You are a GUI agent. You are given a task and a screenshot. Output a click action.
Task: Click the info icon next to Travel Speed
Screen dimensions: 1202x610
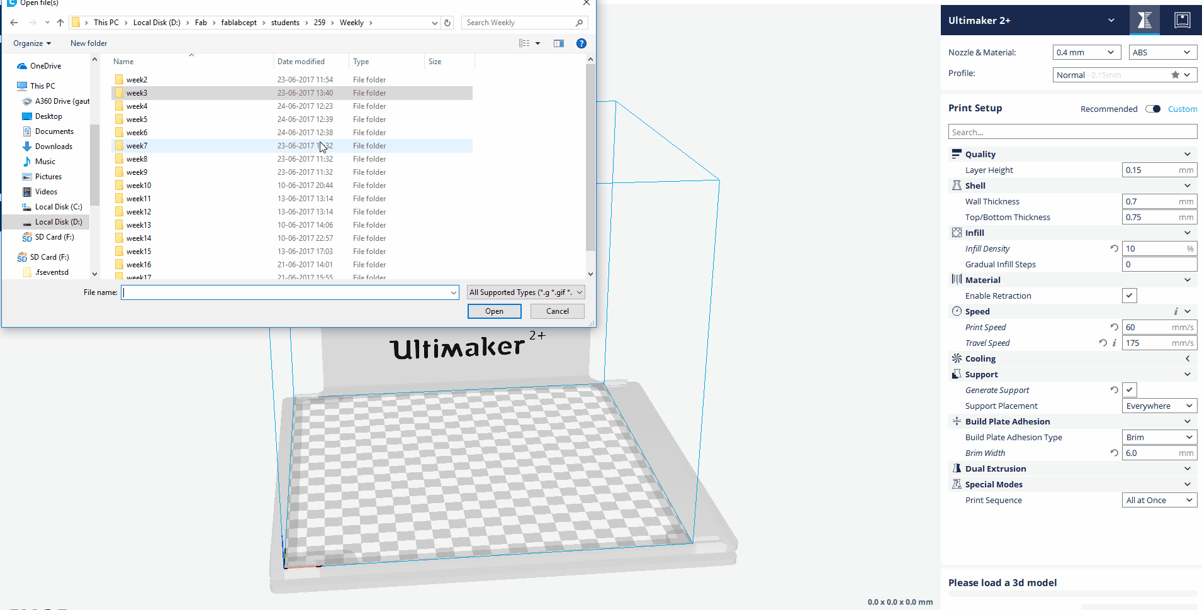pos(1114,343)
